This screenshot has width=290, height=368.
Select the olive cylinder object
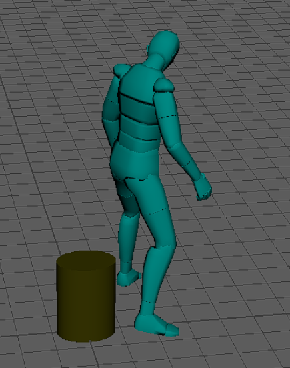click(86, 296)
